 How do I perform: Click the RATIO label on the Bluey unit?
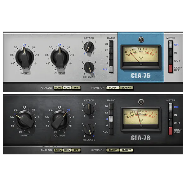tap(111, 38)
